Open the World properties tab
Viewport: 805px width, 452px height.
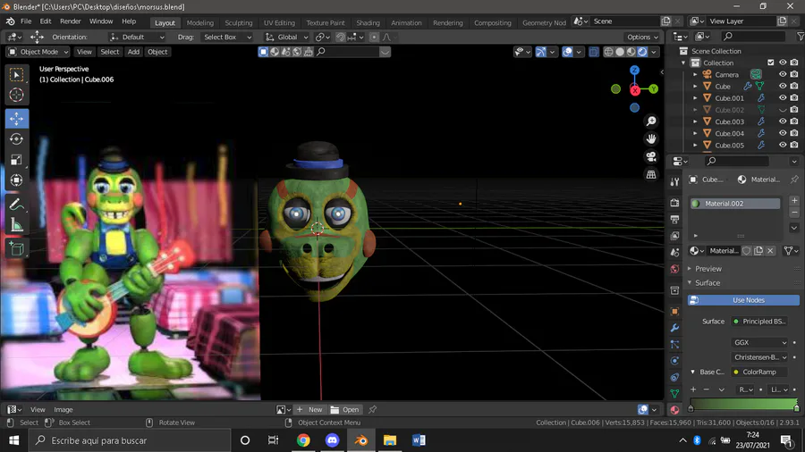674,269
